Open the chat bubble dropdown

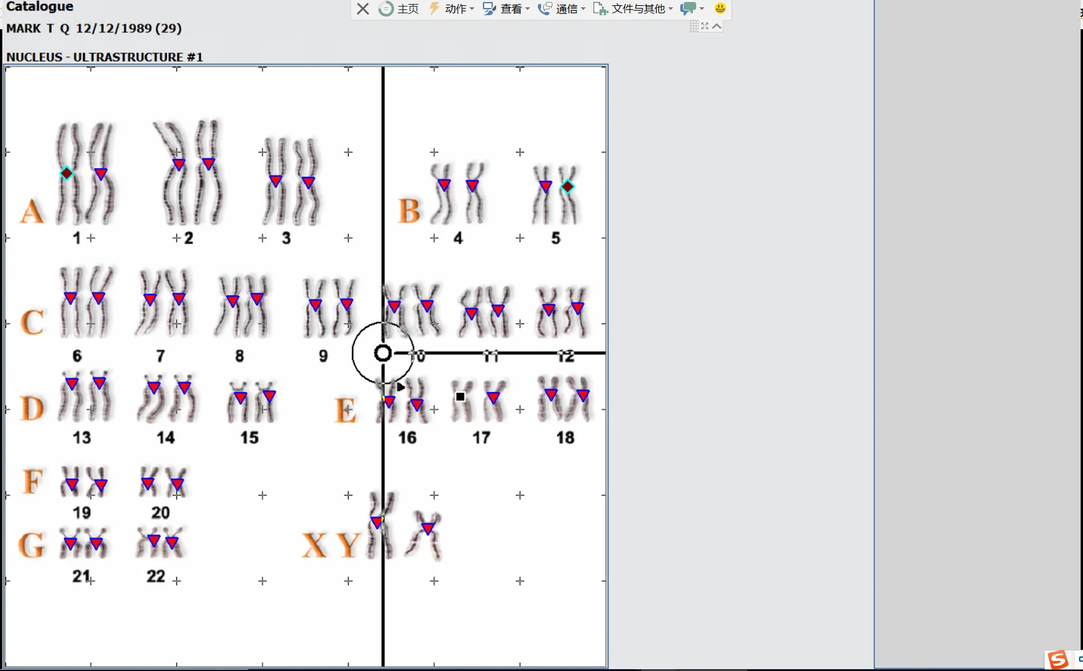tap(692, 9)
